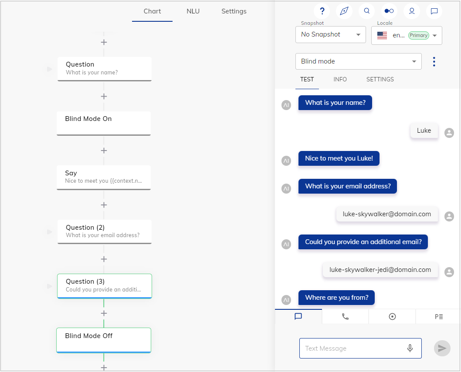Image resolution: width=461 pixels, height=372 pixels.
Task: Click the chat bubble icon in header
Action: 434,11
